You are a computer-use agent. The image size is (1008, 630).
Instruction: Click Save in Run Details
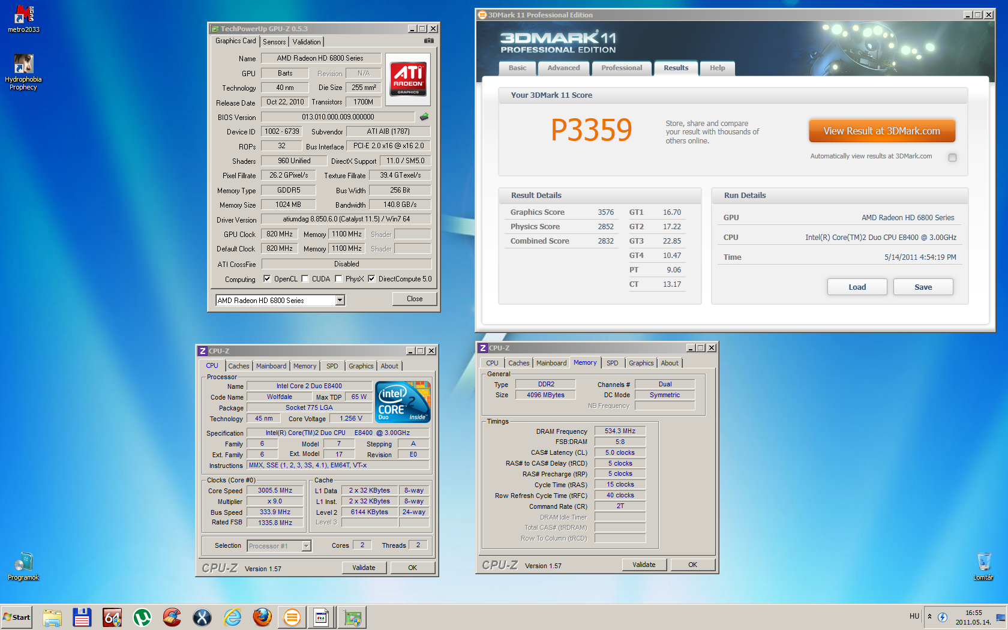click(923, 287)
